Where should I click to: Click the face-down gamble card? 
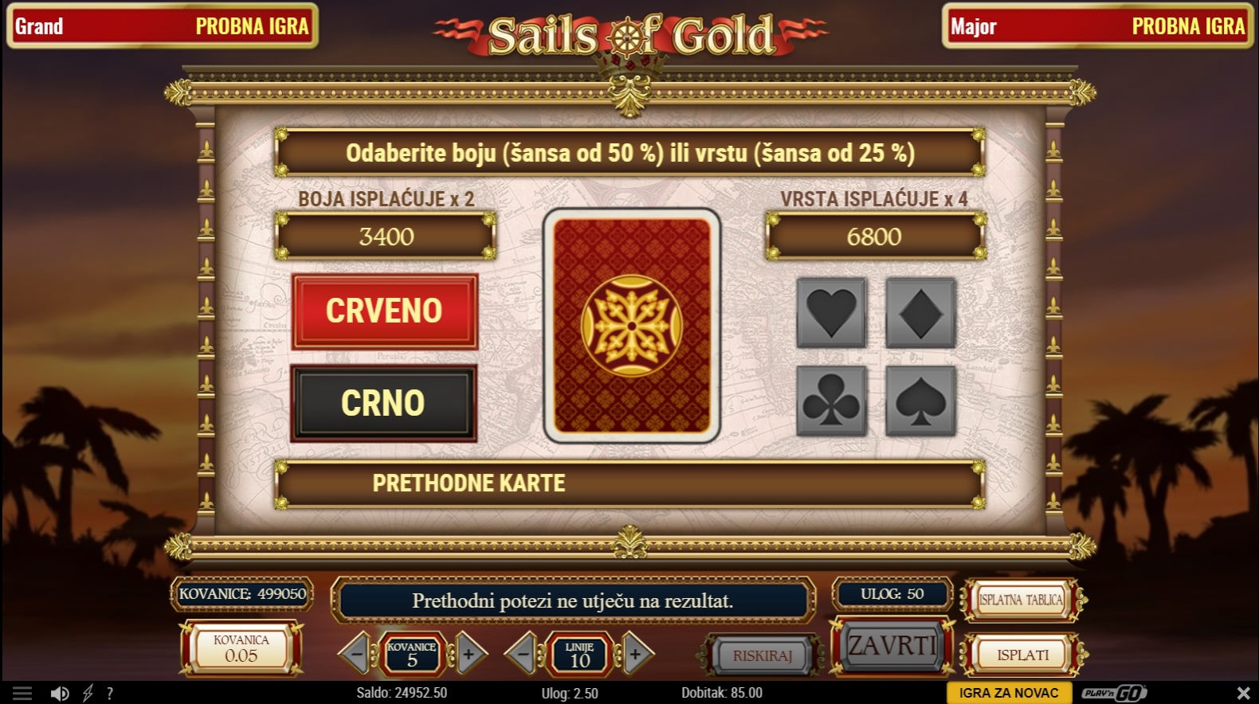coord(632,326)
